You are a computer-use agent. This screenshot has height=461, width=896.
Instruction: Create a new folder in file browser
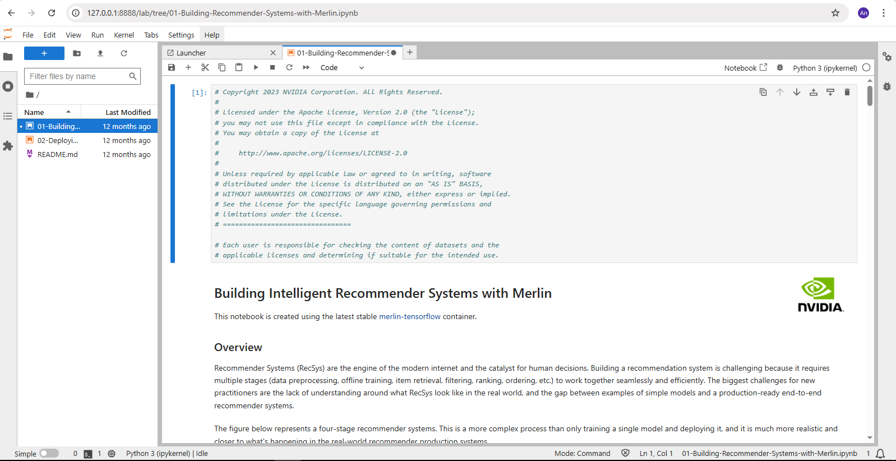click(x=77, y=53)
